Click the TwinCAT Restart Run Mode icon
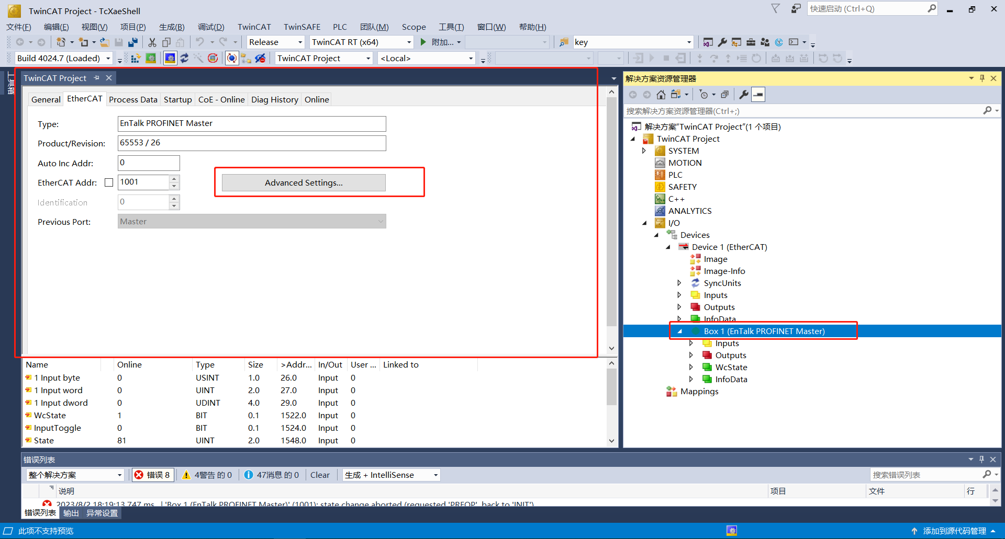 pos(151,59)
